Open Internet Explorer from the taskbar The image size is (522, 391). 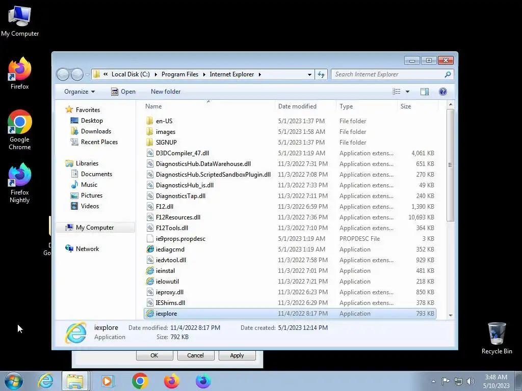(45, 381)
